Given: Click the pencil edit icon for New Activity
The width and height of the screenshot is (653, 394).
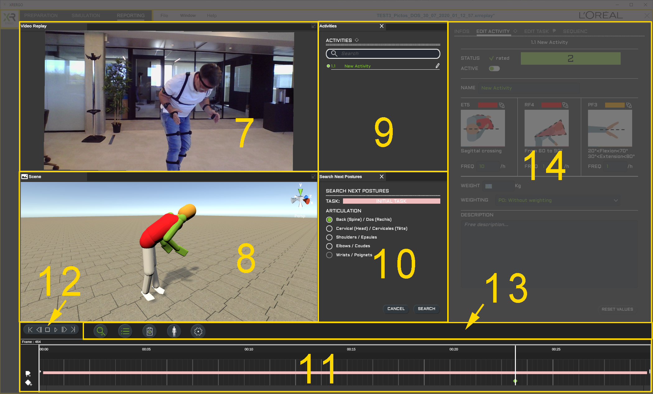Looking at the screenshot, I should click(x=437, y=66).
